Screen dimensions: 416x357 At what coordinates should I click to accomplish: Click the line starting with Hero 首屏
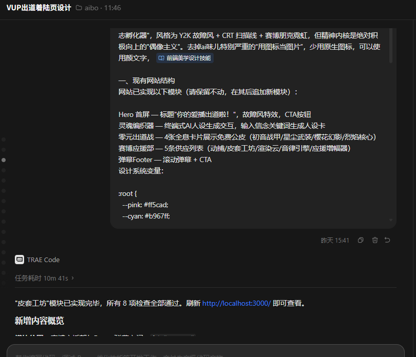[x=215, y=114]
